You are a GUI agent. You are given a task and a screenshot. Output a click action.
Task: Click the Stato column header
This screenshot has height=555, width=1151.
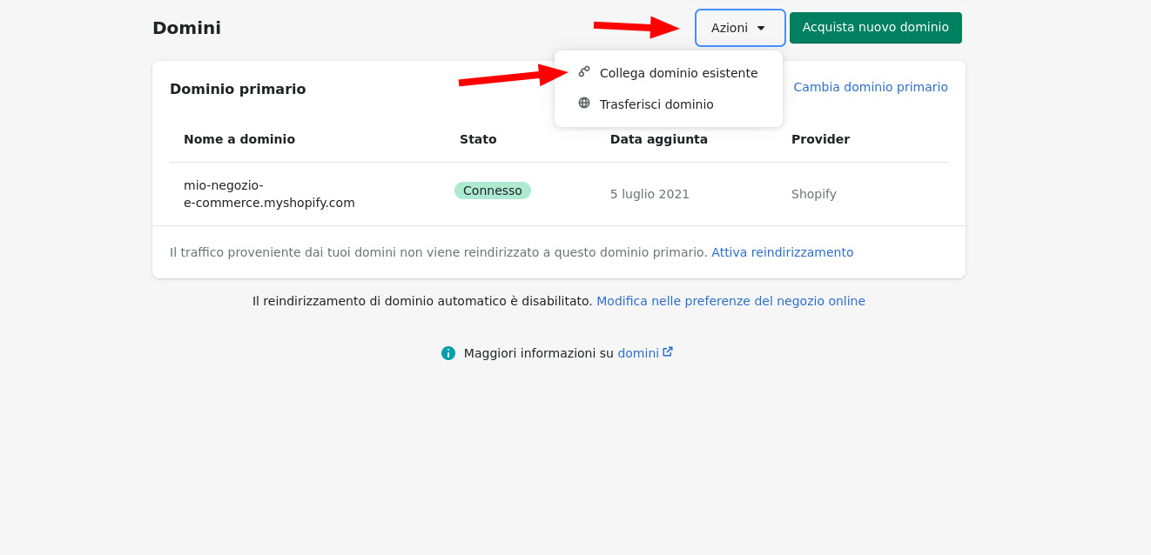478,139
